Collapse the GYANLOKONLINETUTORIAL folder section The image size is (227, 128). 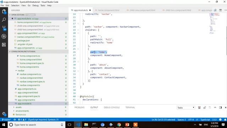[10, 52]
